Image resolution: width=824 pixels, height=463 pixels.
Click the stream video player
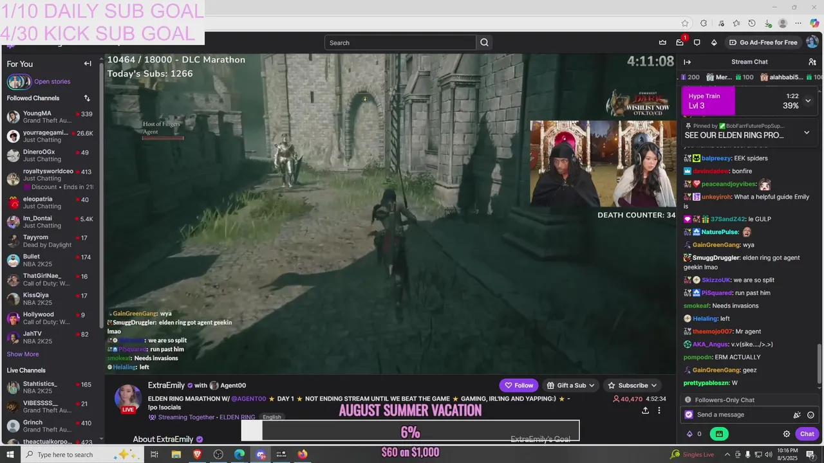390,213
